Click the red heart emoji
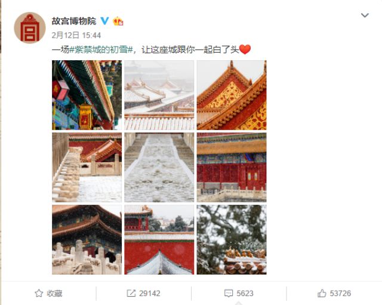Viewport: 382px width, 305px height. [x=245, y=50]
